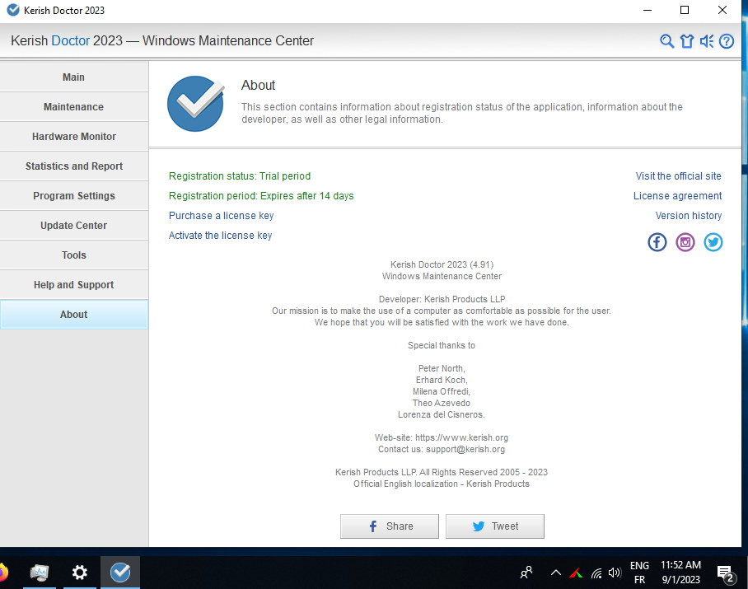This screenshot has height=589, width=748.
Task: Open the network icon in system tray
Action: (596, 573)
